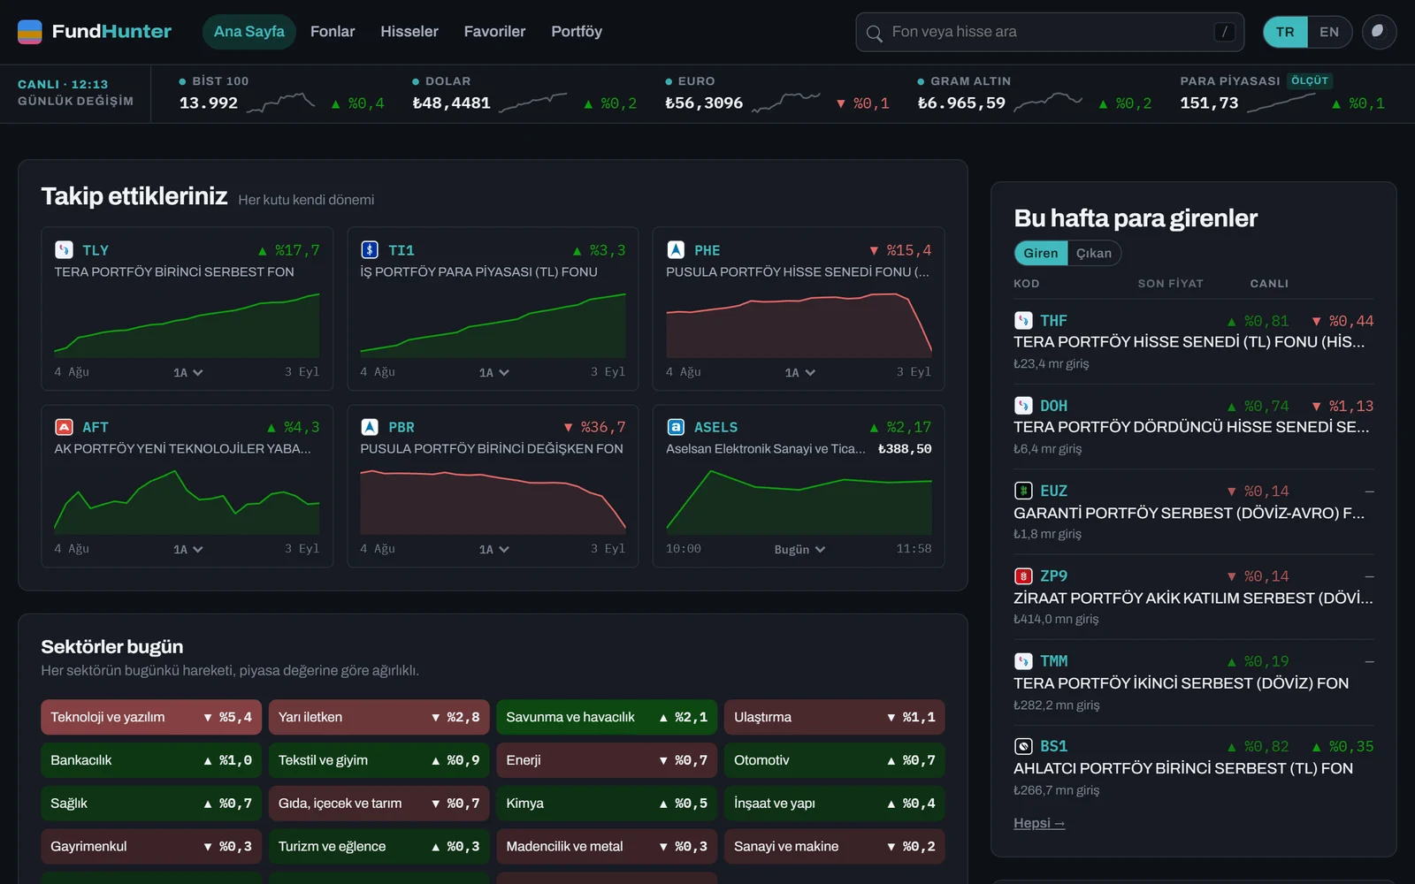Viewport: 1415px width, 884px height.
Task: Click the FundHunter logo icon
Action: pyautogui.click(x=30, y=32)
